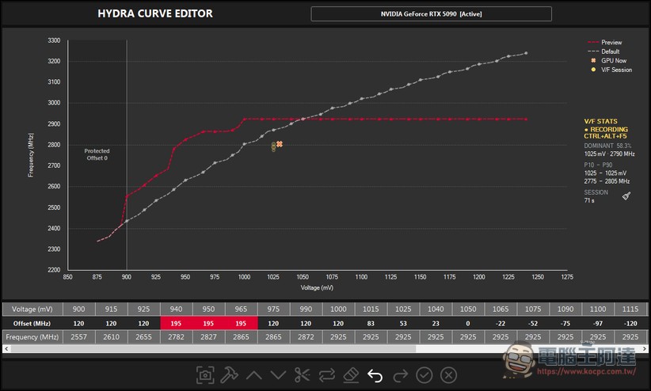Click the 2827 frequency cell
The width and height of the screenshot is (651, 391).
point(208,337)
